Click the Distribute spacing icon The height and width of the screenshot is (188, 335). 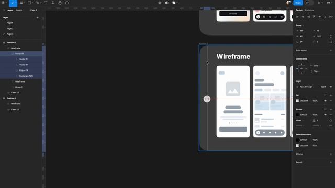pos(331,17)
